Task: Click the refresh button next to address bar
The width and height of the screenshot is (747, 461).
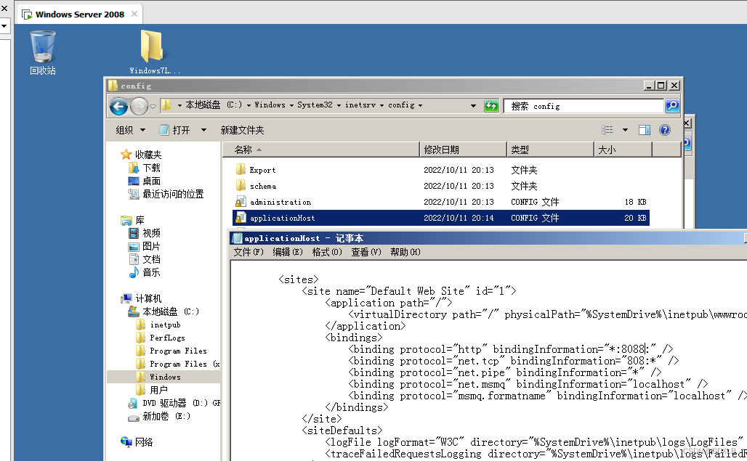Action: pos(491,105)
